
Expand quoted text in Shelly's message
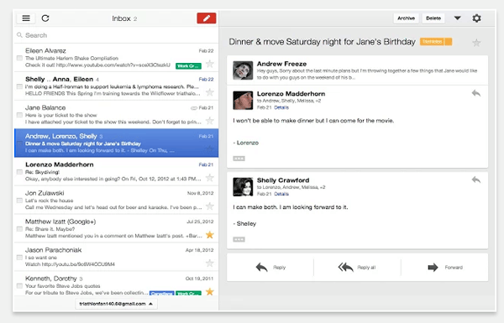click(x=239, y=239)
